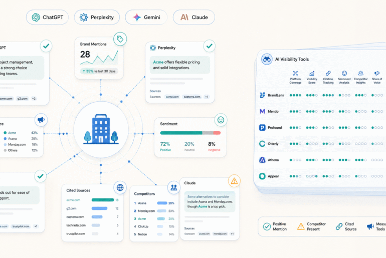The image size is (386, 258).
Task: Click the Cited Sources globe icon
Action: [x=120, y=187]
